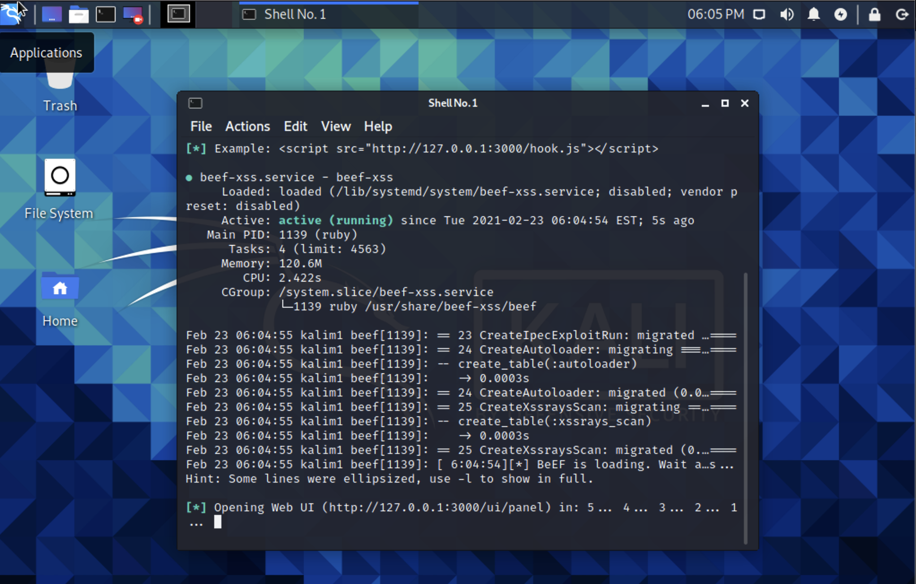
Task: Open the Actions menu
Action: [247, 126]
